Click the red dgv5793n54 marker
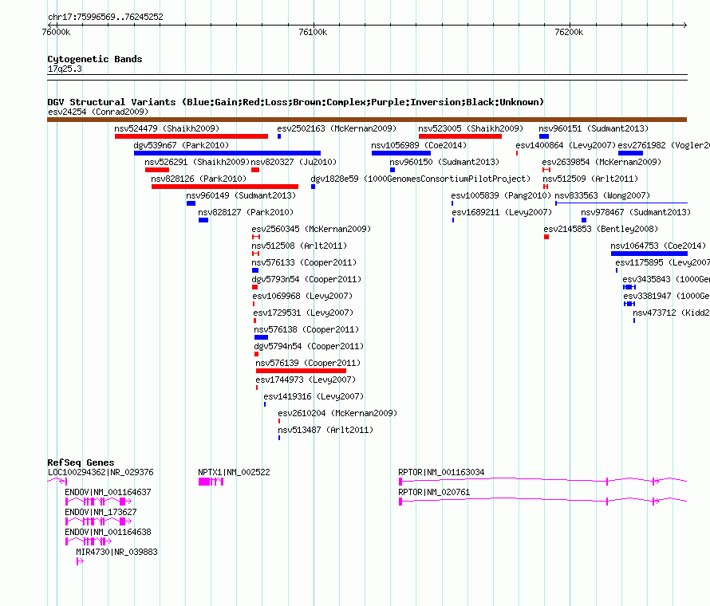The width and height of the screenshot is (710, 606). pyautogui.click(x=255, y=287)
